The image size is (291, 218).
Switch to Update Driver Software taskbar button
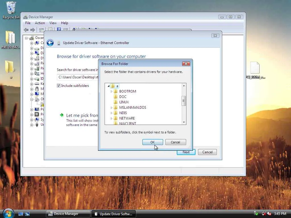point(114,214)
